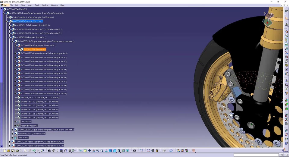Click the Update All spiral icon

tap(164, 151)
